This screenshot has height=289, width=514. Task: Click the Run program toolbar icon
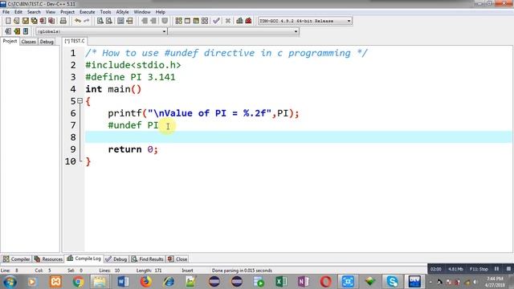(187, 21)
